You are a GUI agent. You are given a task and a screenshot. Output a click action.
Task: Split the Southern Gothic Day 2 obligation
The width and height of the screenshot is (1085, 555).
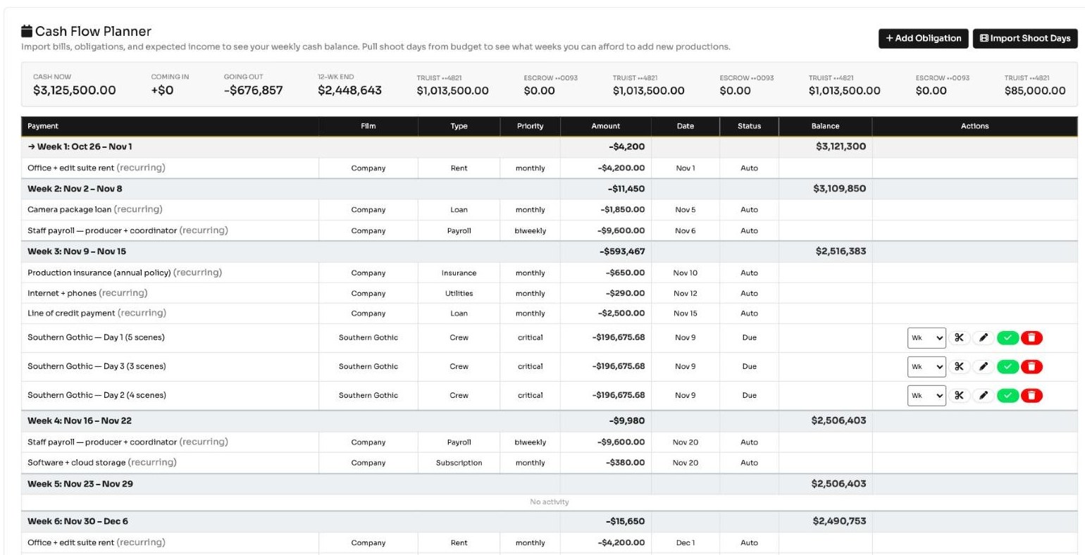tap(959, 395)
